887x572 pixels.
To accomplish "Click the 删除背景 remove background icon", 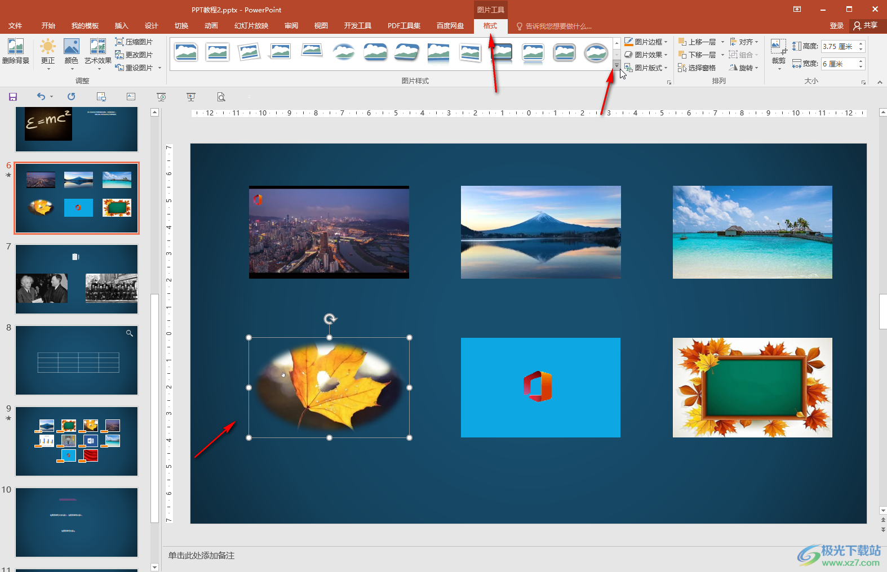I will [x=16, y=52].
